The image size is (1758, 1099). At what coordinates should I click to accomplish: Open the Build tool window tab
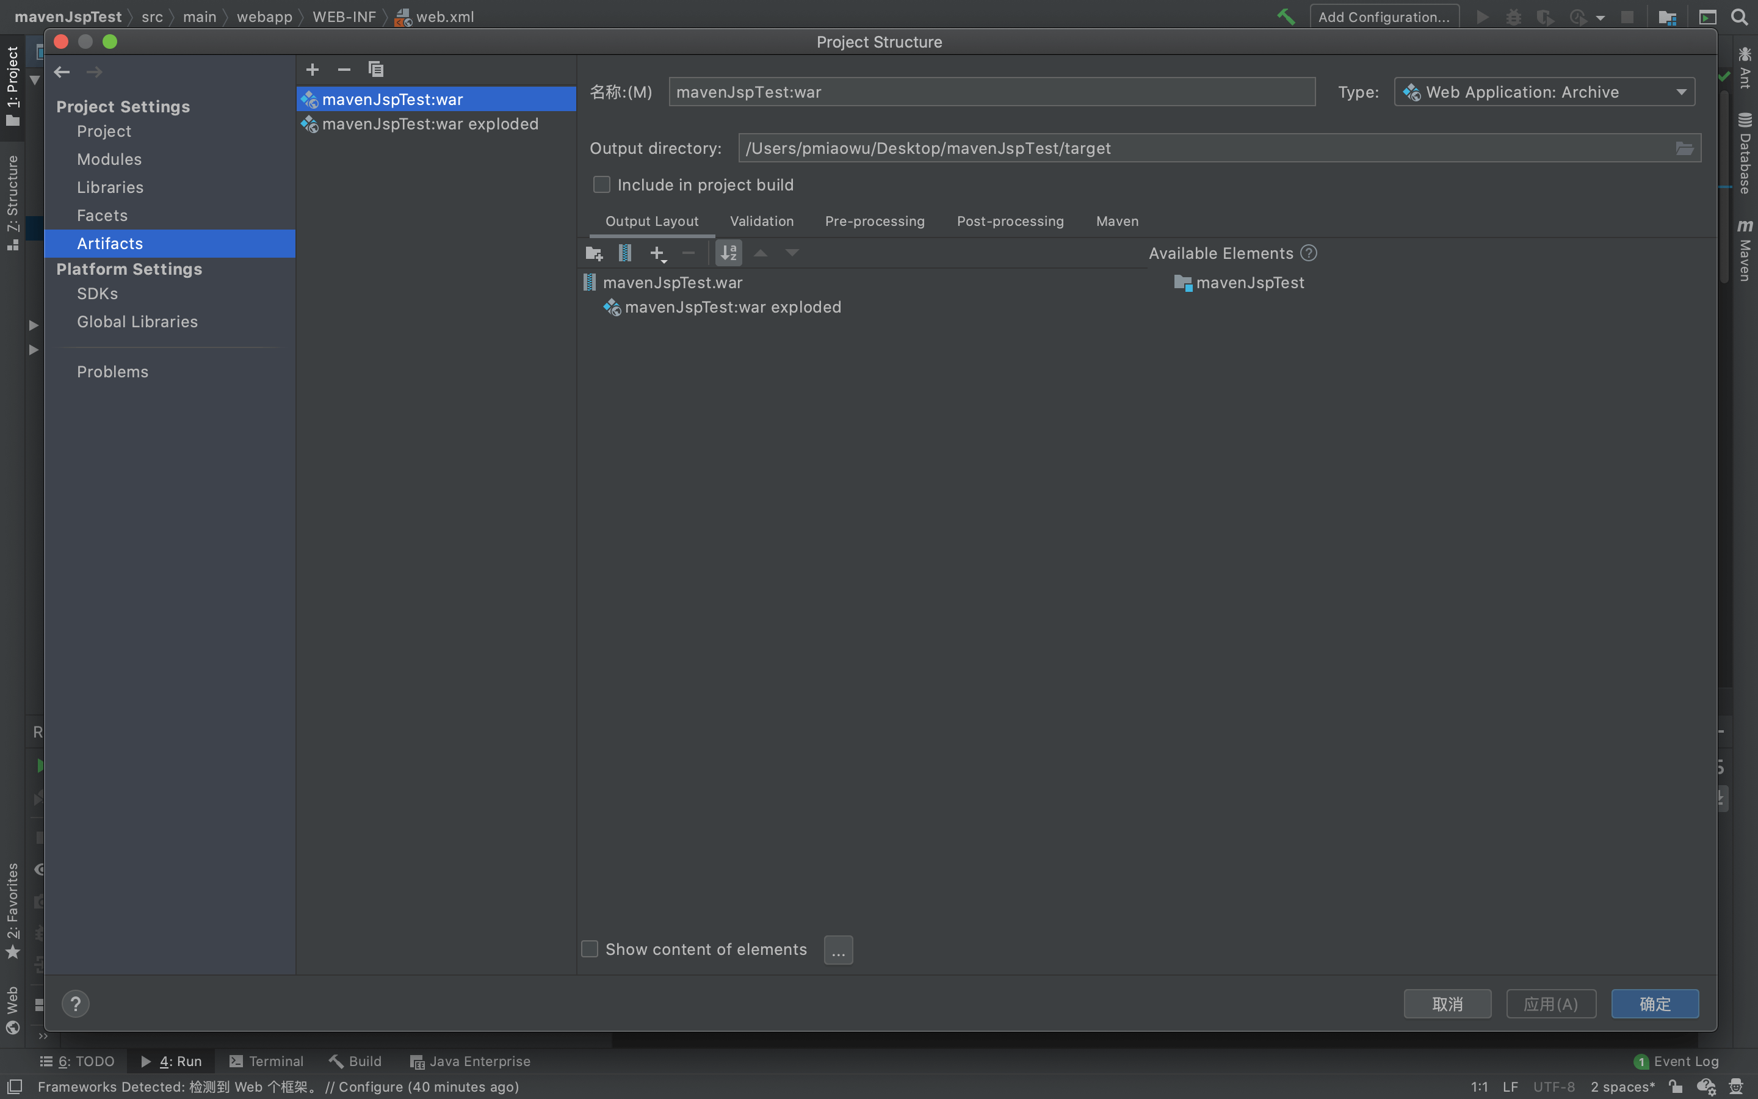355,1061
